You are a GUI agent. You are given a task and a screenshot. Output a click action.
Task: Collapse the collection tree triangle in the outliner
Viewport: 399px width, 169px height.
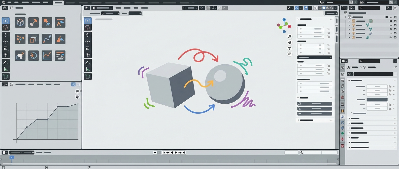coord(345,17)
